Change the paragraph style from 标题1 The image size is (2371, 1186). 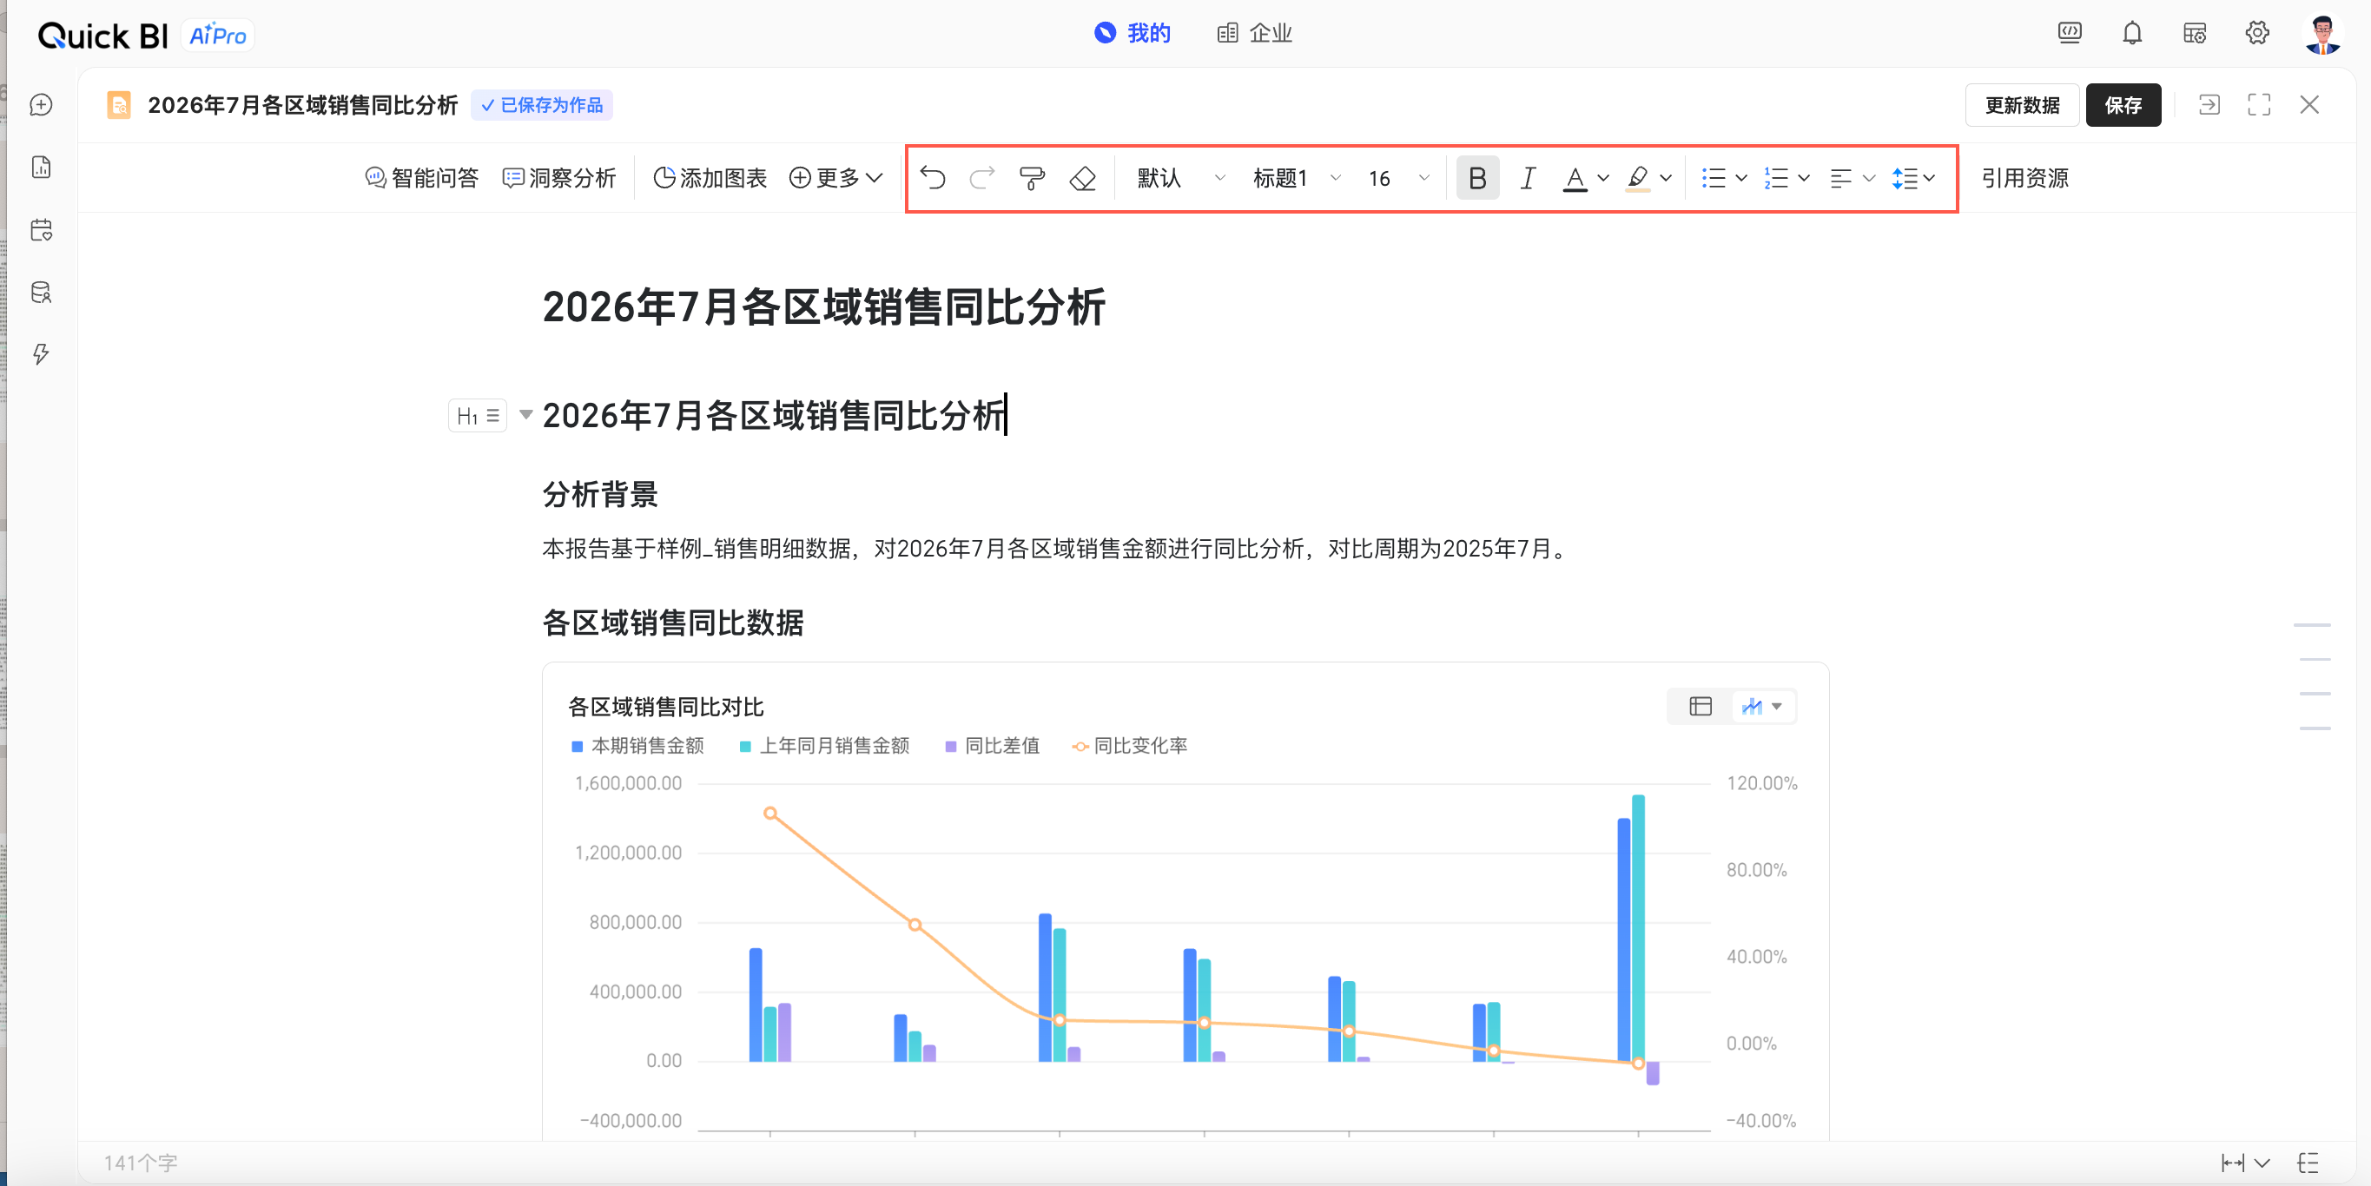coord(1296,178)
